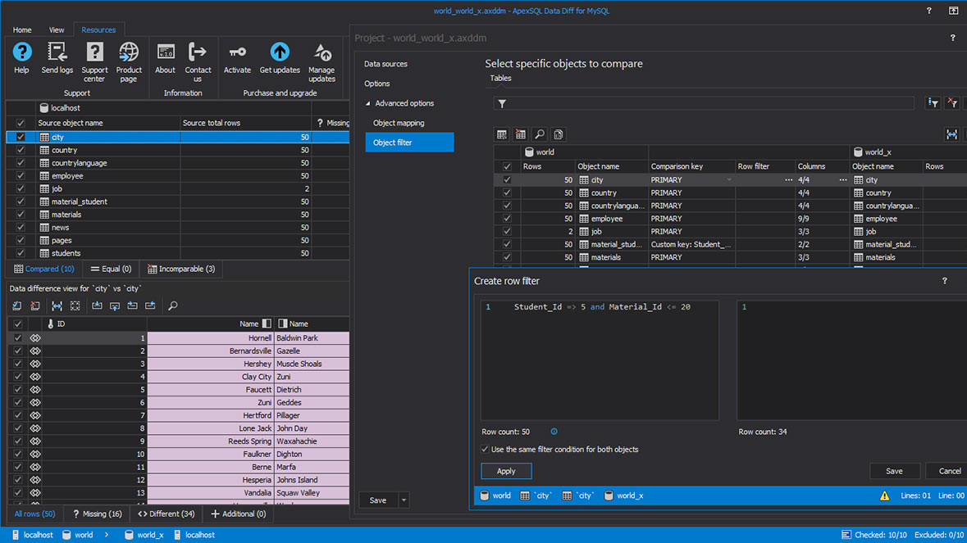Click the Activate icon
Screen dimensions: 967x543
(237, 57)
